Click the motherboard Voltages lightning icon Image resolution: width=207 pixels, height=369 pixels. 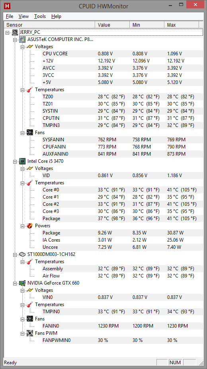click(x=30, y=47)
